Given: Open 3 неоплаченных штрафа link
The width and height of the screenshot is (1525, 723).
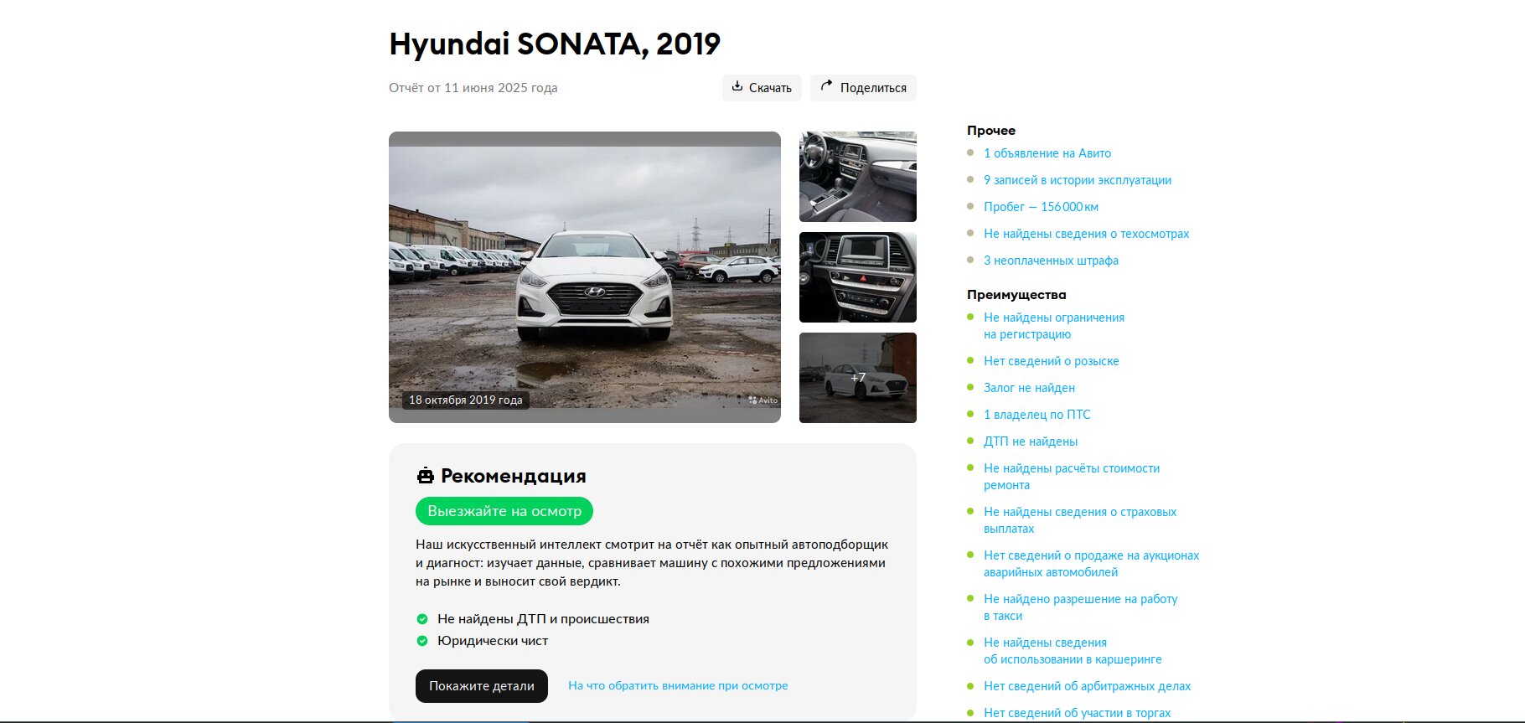Looking at the screenshot, I should tap(1051, 261).
